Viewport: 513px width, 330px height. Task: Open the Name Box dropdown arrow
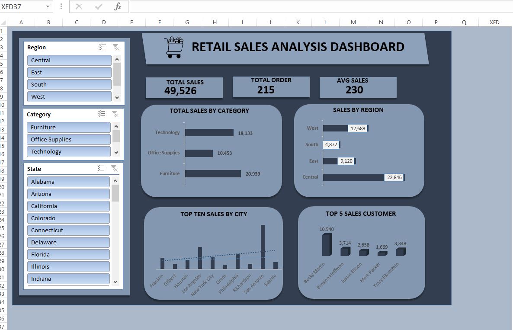48,6
